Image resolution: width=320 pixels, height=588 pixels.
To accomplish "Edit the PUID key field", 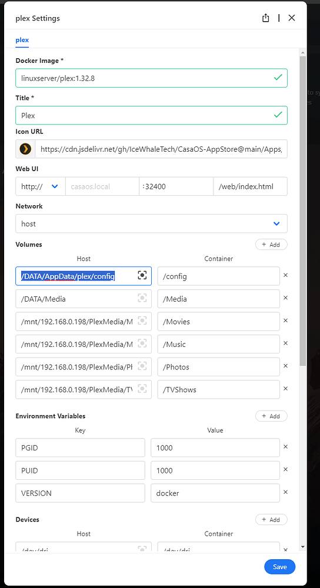I will [x=80, y=470].
